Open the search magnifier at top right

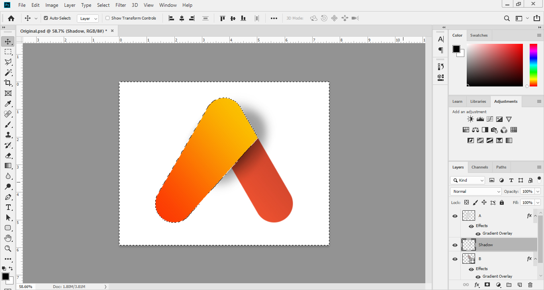click(507, 18)
